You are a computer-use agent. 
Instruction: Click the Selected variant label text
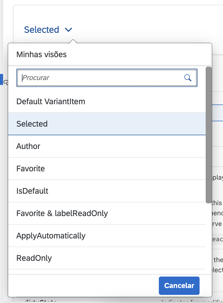(x=41, y=30)
